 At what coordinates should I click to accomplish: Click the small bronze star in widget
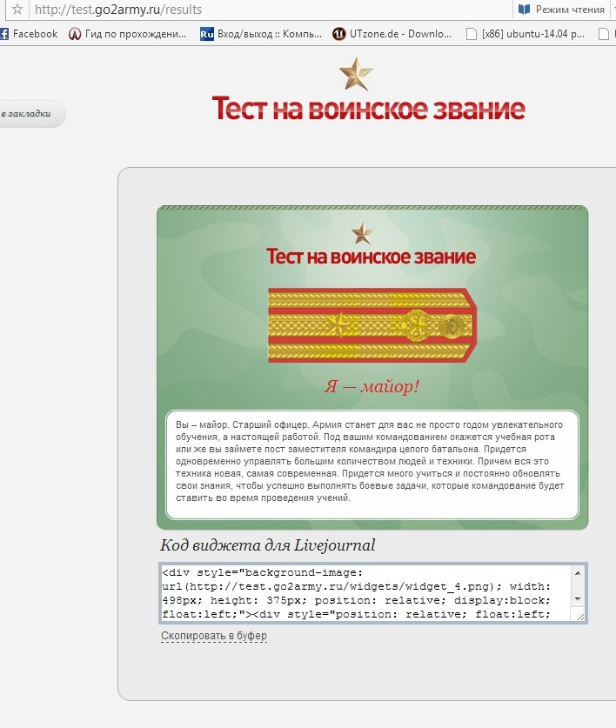click(362, 233)
